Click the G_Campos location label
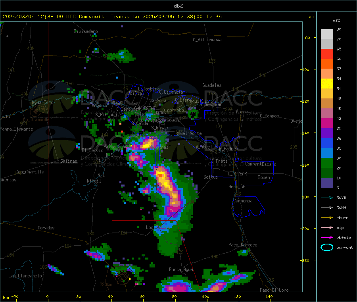Viewport: 357px width, 302px height. pyautogui.click(x=270, y=116)
